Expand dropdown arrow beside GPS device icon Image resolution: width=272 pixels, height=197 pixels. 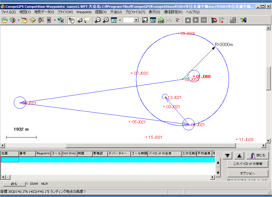pos(55,20)
